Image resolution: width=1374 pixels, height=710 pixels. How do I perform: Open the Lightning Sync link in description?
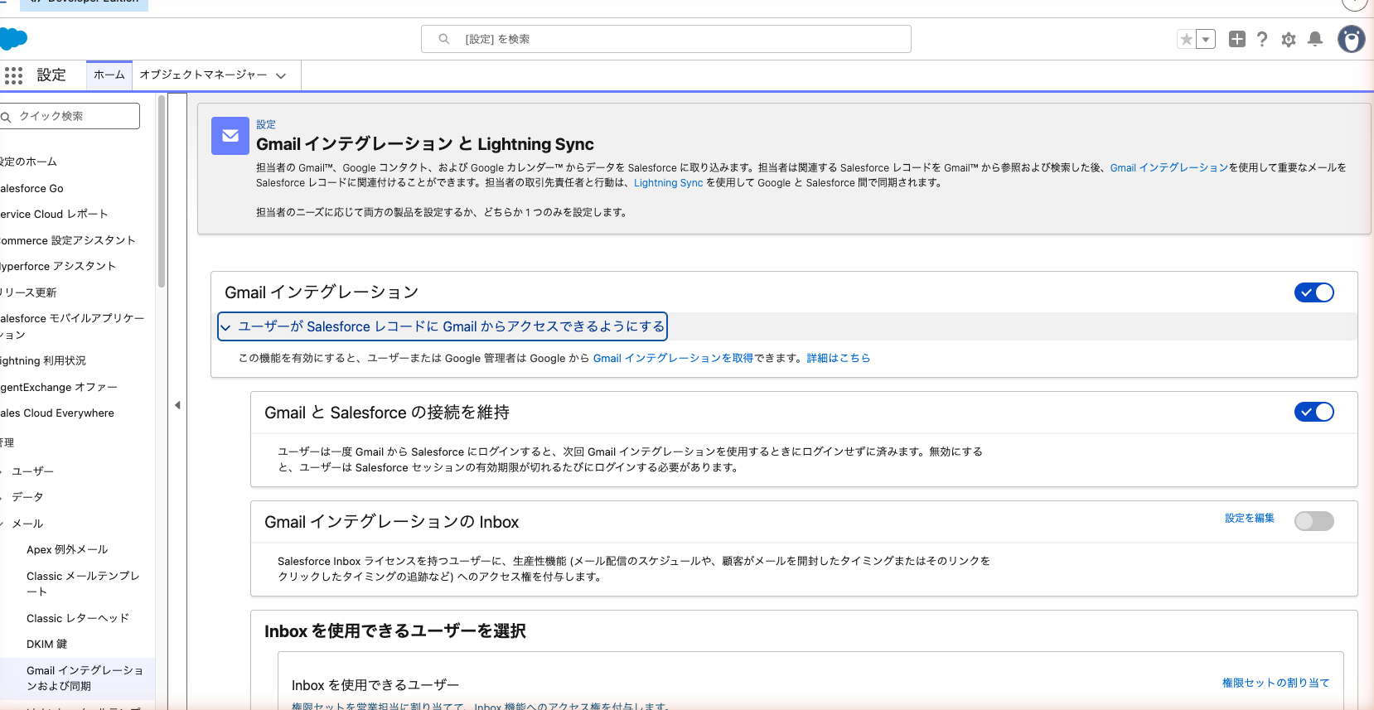668,183
